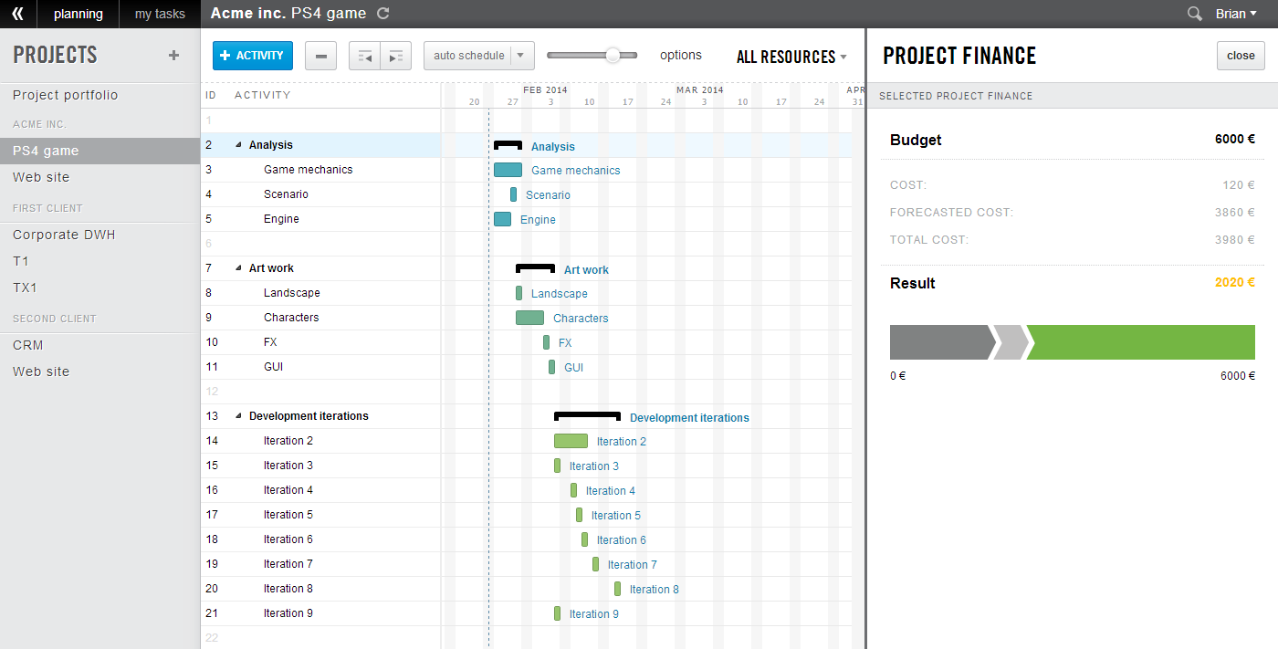Click the refresh icon beside PS4 game
Screen dimensions: 1278x649
click(383, 14)
